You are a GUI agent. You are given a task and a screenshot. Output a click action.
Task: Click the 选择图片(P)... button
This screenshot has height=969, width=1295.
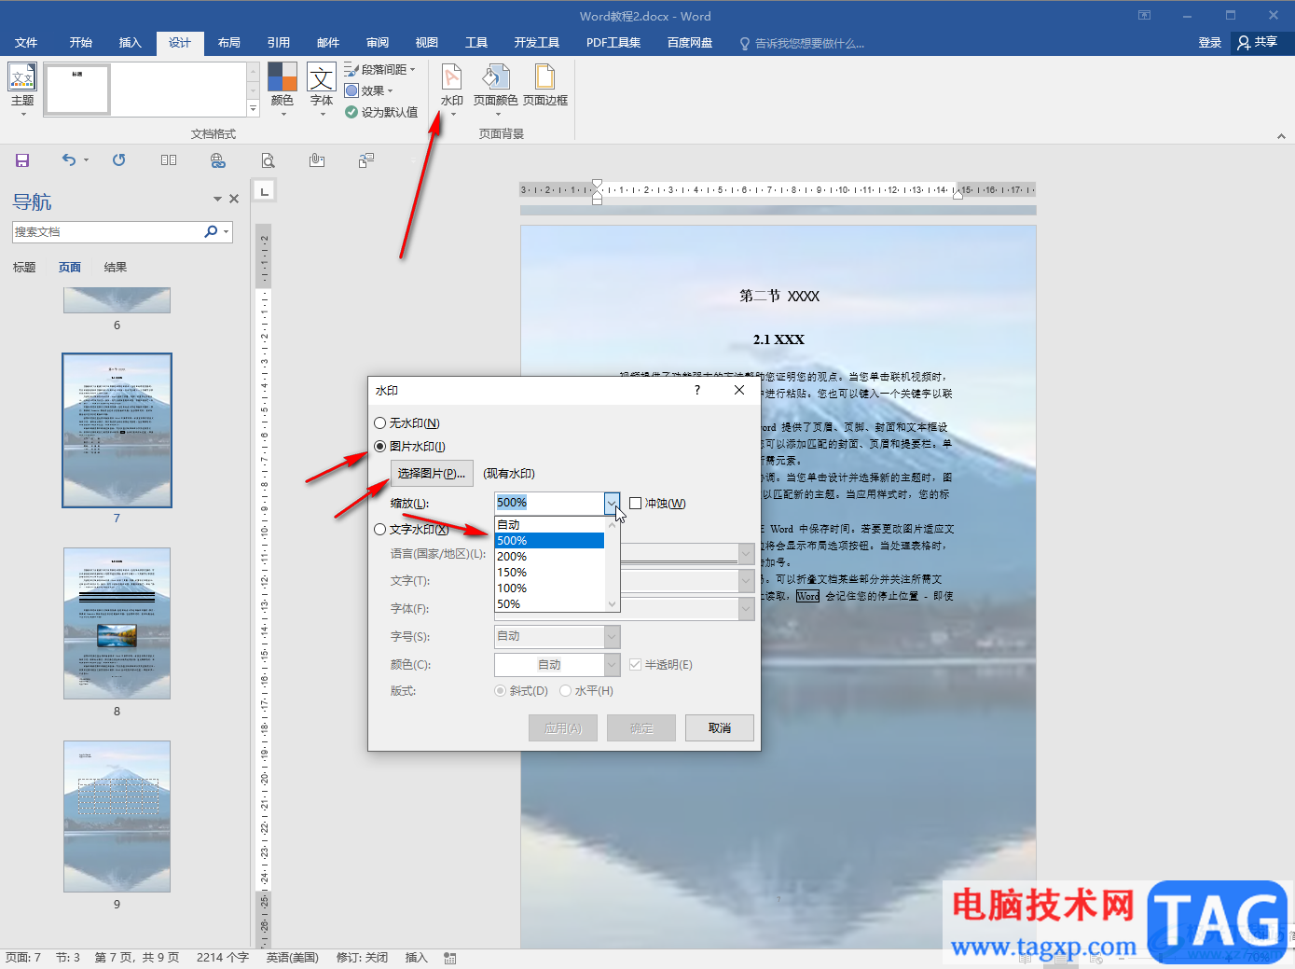pos(432,474)
